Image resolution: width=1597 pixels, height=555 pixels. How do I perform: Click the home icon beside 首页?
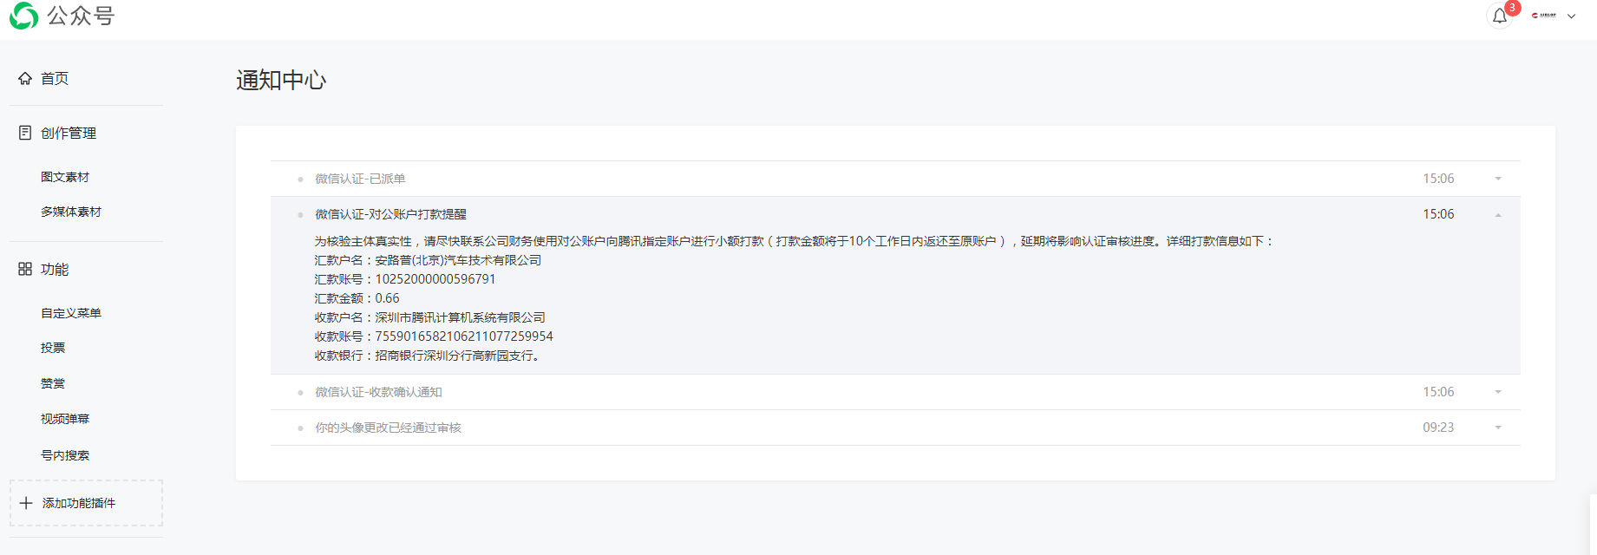pos(25,78)
